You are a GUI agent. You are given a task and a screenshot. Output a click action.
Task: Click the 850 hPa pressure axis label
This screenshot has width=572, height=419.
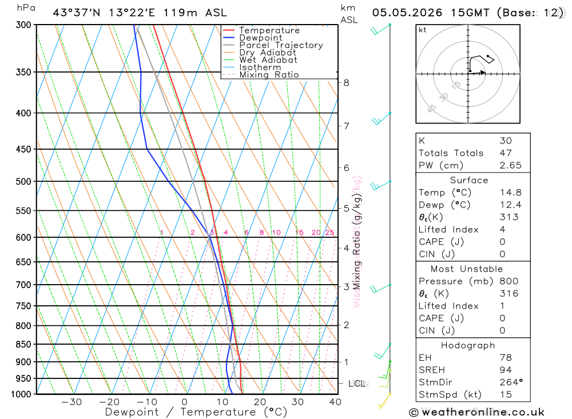23,344
